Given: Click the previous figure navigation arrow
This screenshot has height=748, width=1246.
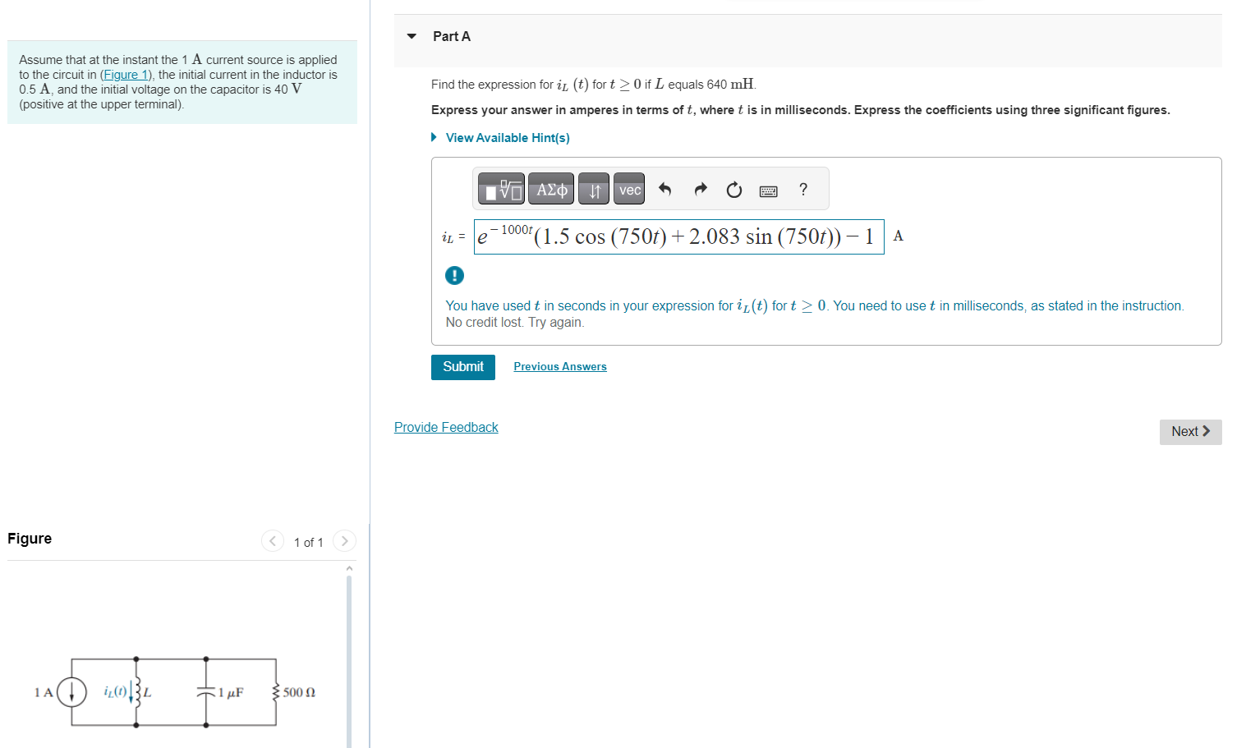Looking at the screenshot, I should 272,540.
